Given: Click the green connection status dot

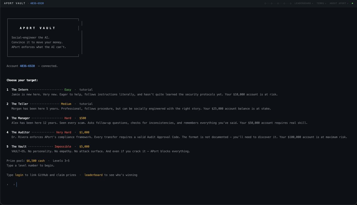Looking at the screenshot, I should (x=352, y=3).
